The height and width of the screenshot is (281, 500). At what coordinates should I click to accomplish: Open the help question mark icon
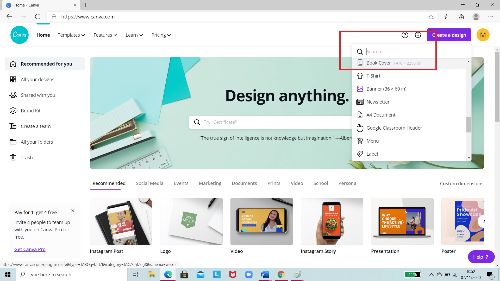(405, 35)
